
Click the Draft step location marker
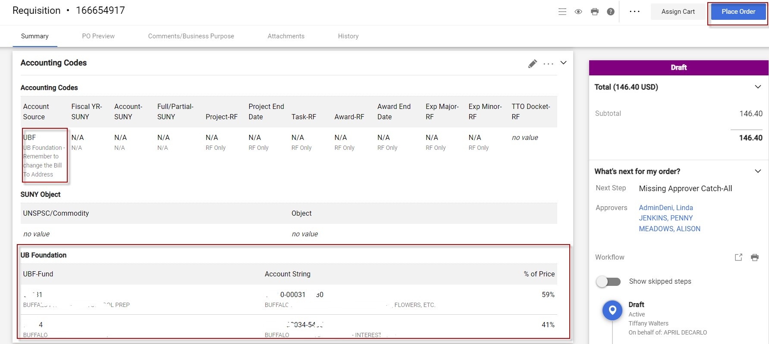(x=612, y=310)
